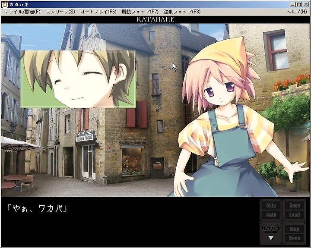Toggle オートプレイ(F6) in the menu bar
Image resolution: width=311 pixels, height=248 pixels.
[98, 12]
